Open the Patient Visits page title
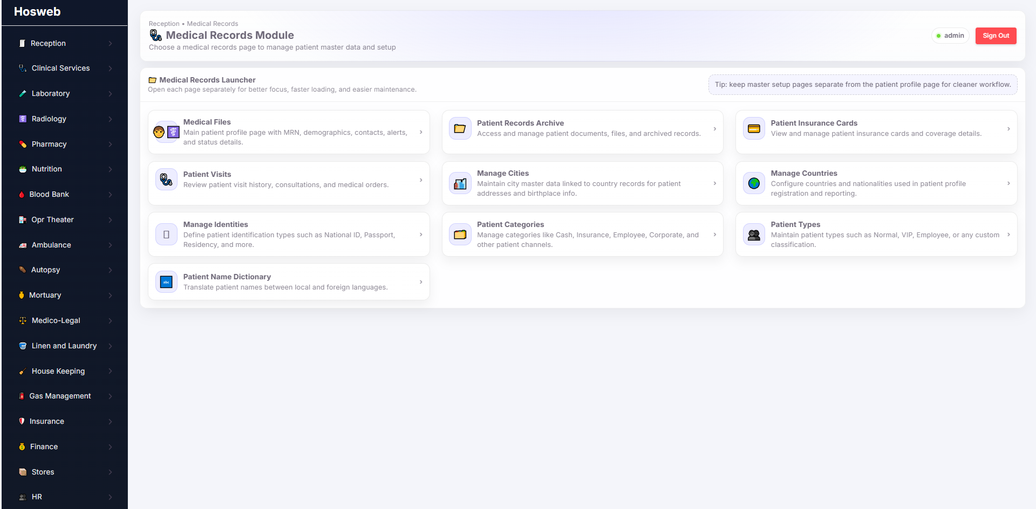1036x509 pixels. 207,174
